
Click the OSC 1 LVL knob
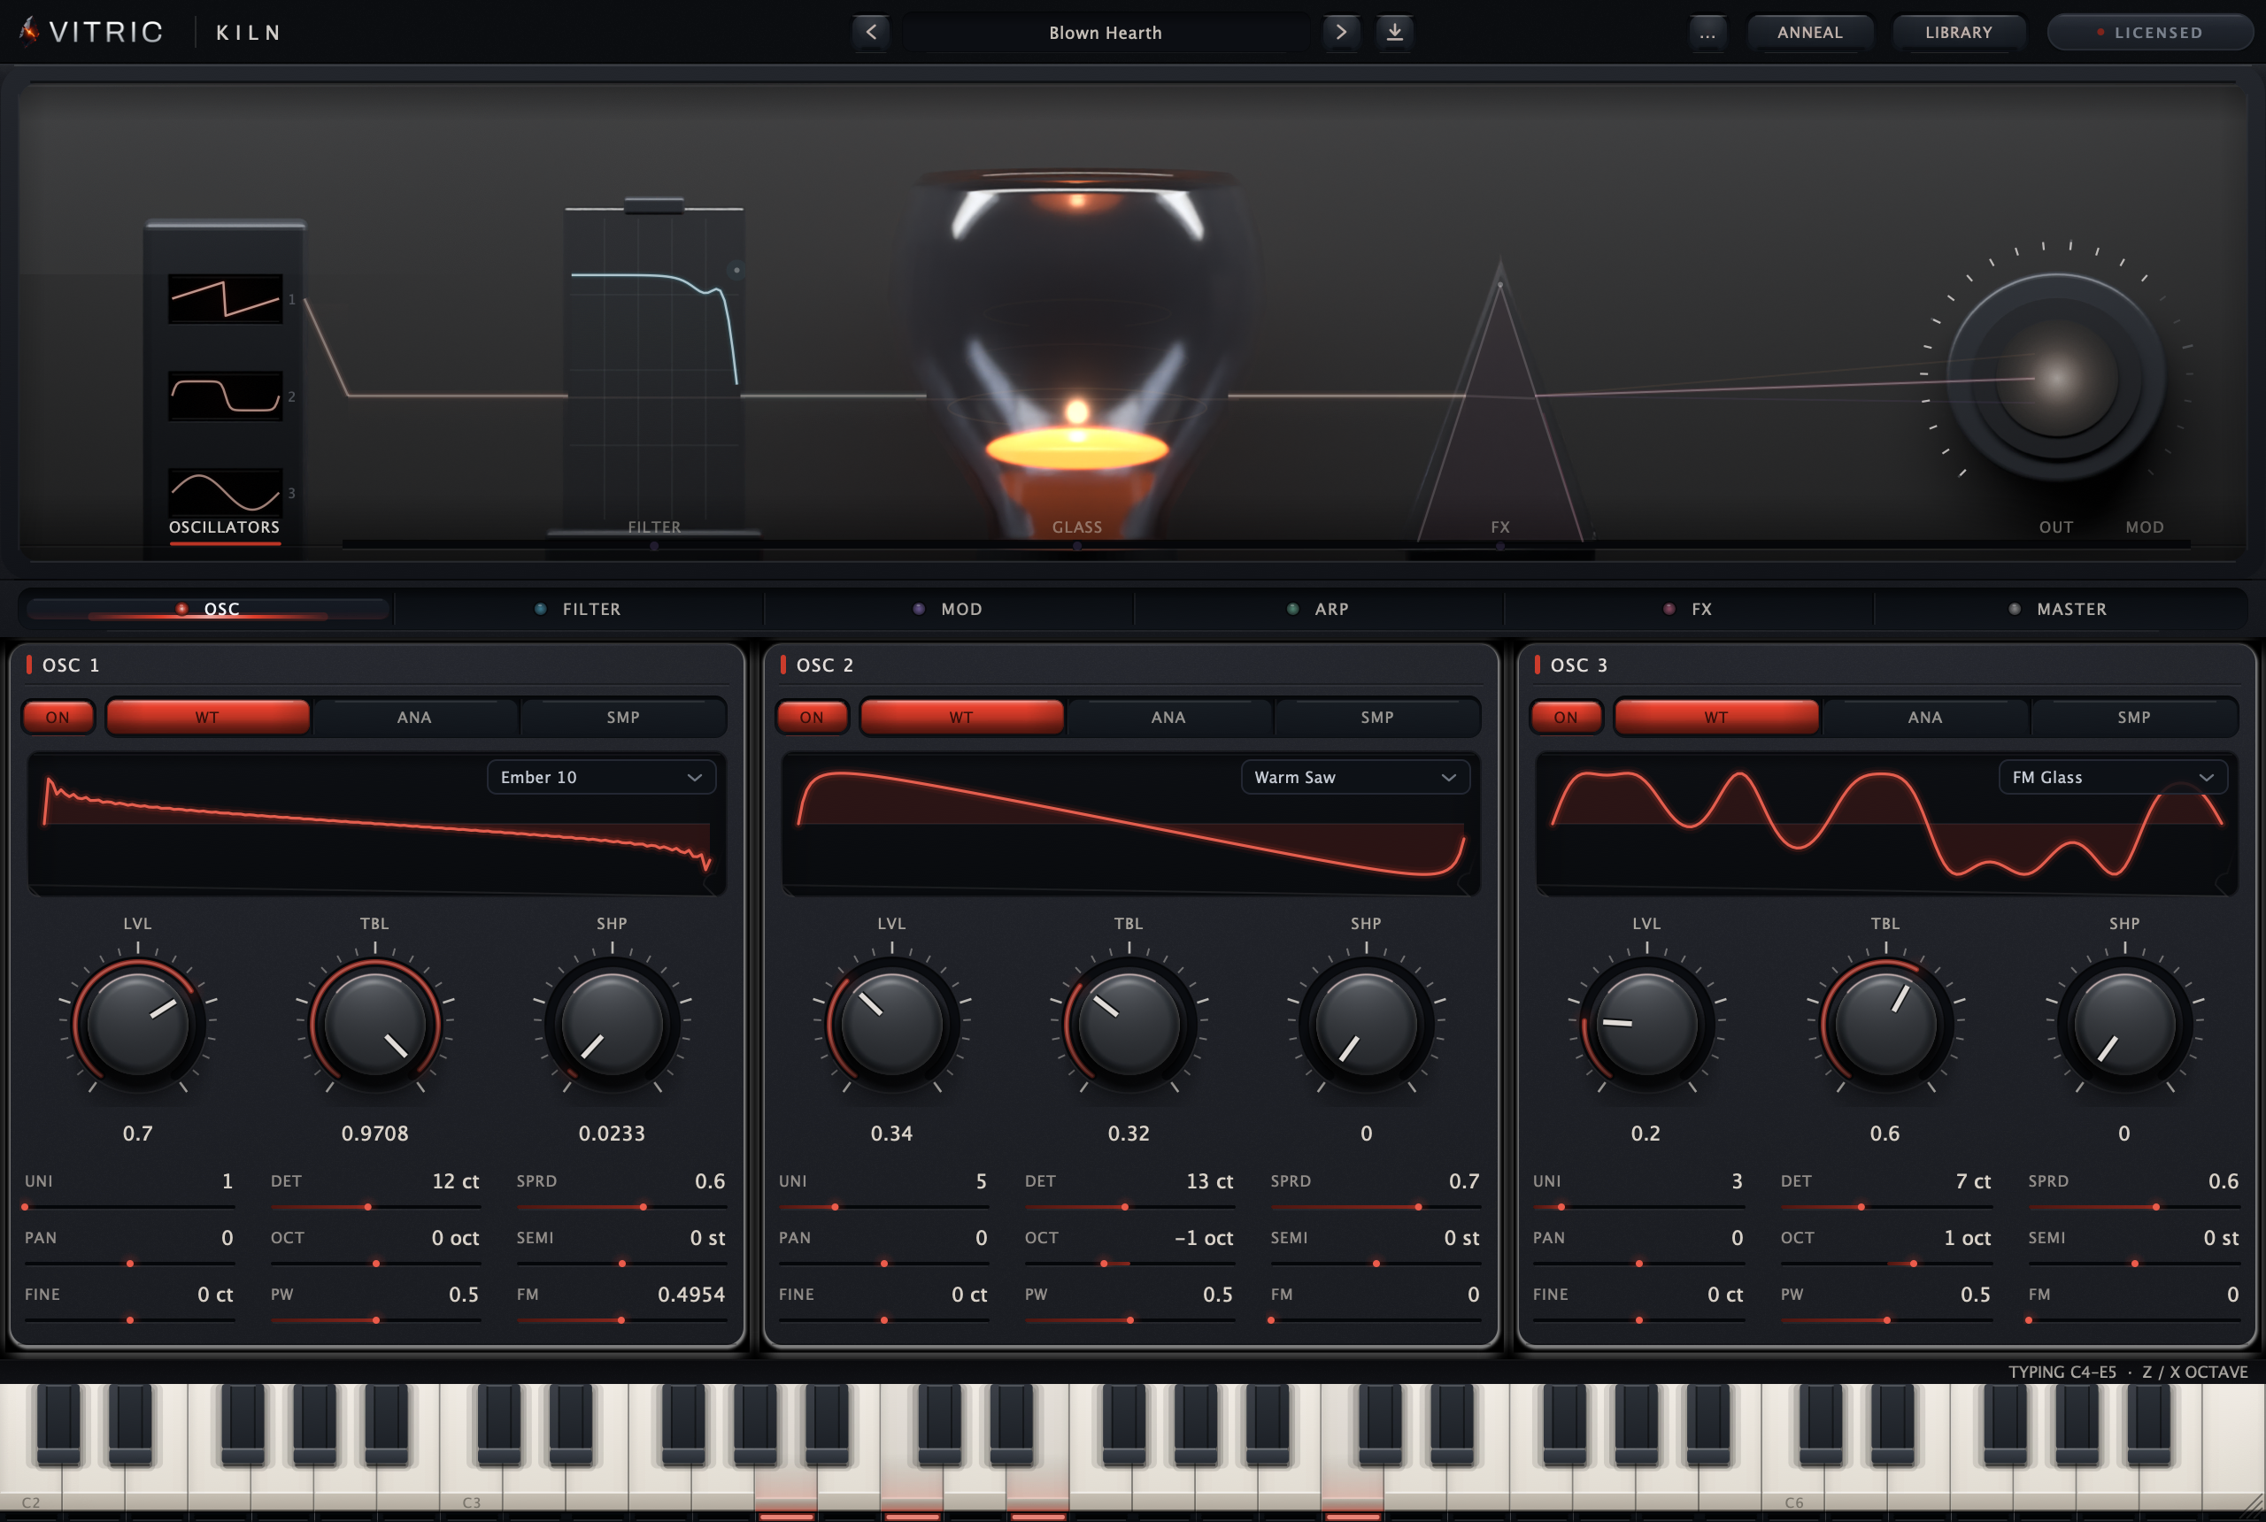pyautogui.click(x=138, y=1023)
